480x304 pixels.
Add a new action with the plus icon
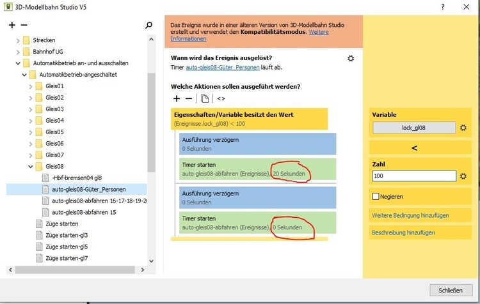point(177,98)
